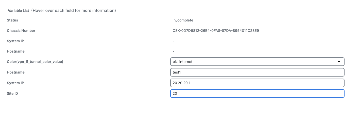Click the Site ID label
Screen dimensions: 359x119
tap(12, 93)
